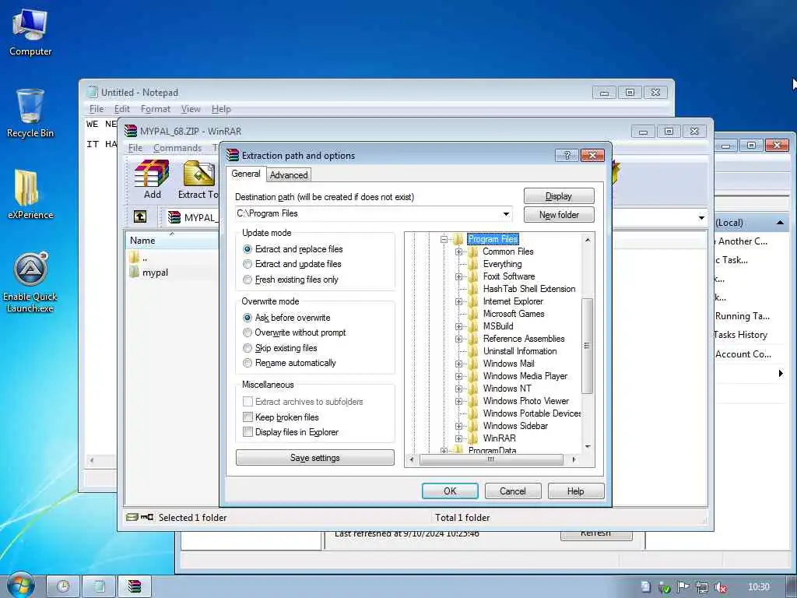797x598 pixels.
Task: Click the Action Center flag tray icon
Action: 683,587
